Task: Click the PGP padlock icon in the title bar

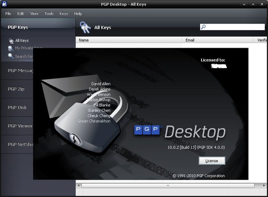Action: tap(4, 4)
